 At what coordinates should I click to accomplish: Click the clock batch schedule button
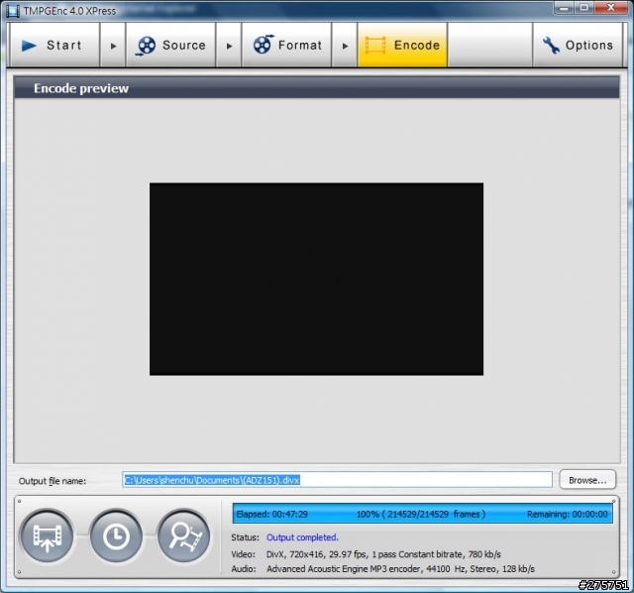[x=116, y=535]
